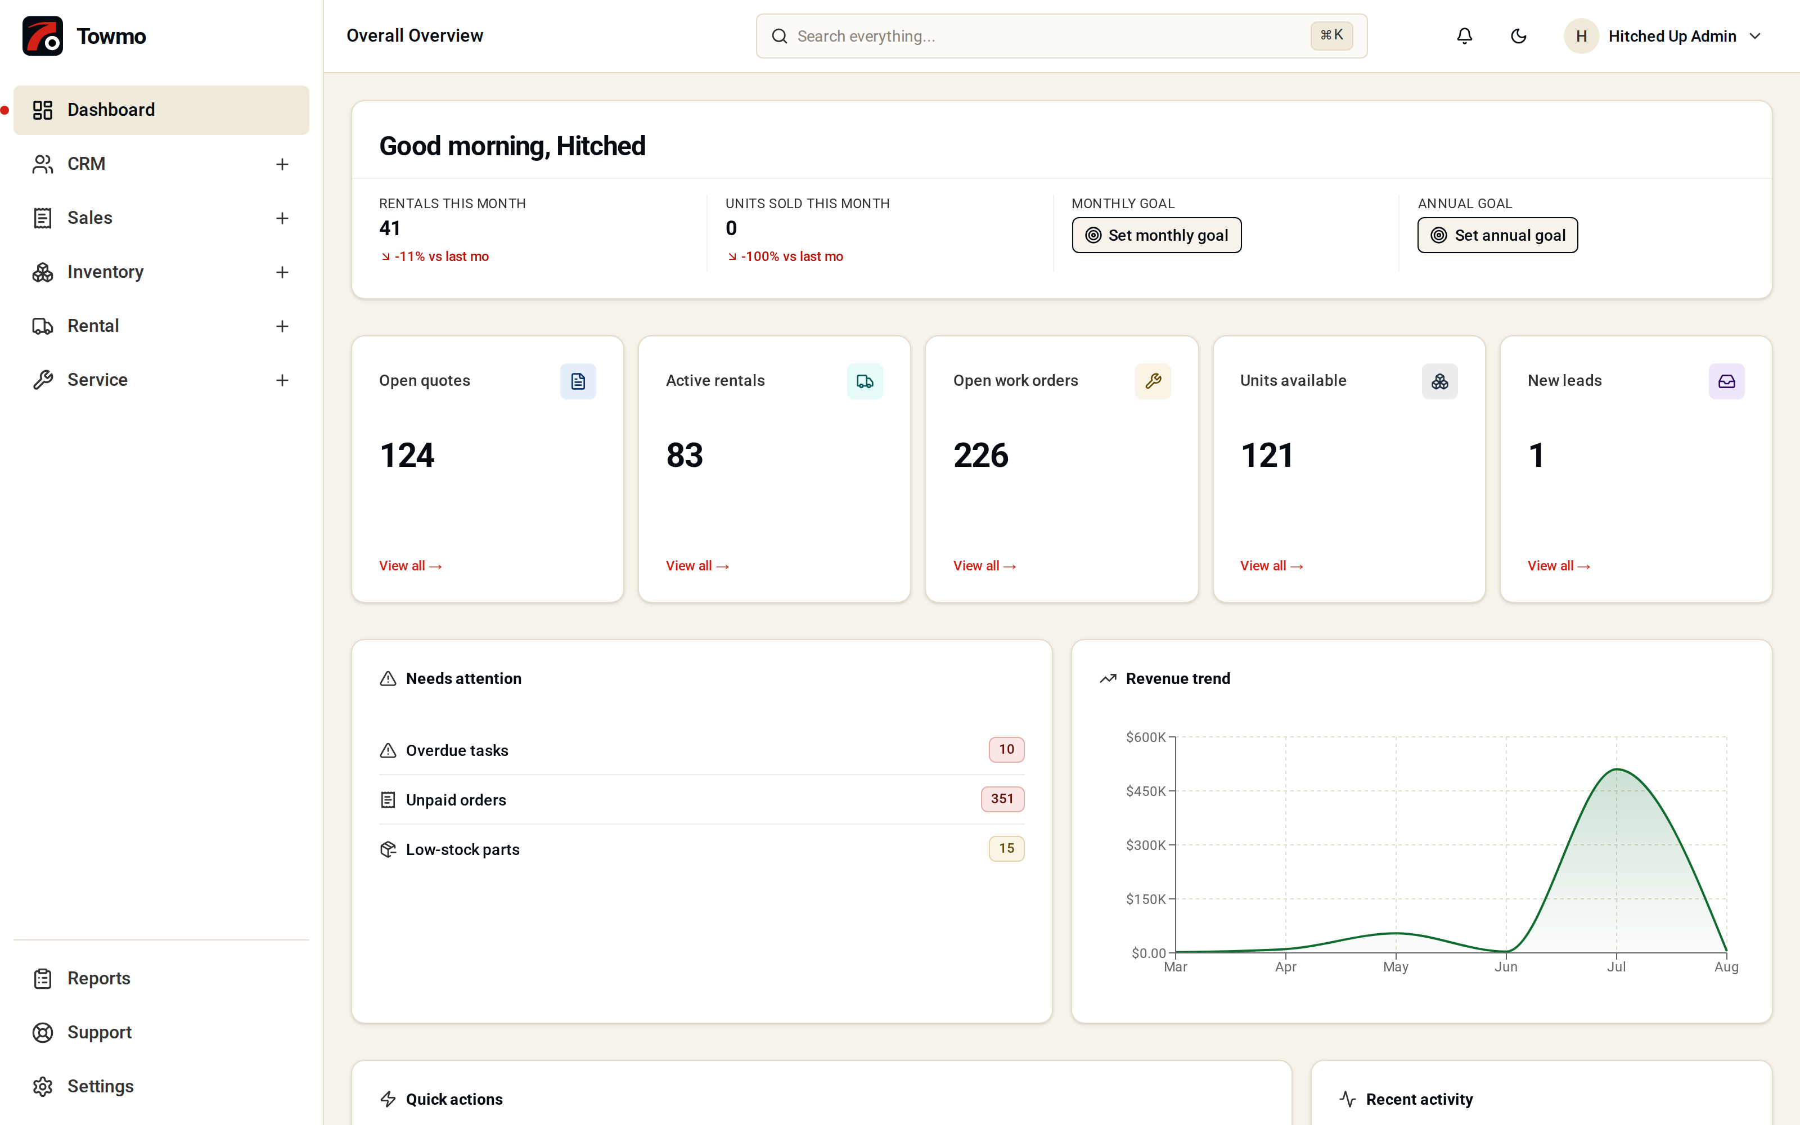Click the Active rentals truck icon
The height and width of the screenshot is (1125, 1800).
coord(865,382)
